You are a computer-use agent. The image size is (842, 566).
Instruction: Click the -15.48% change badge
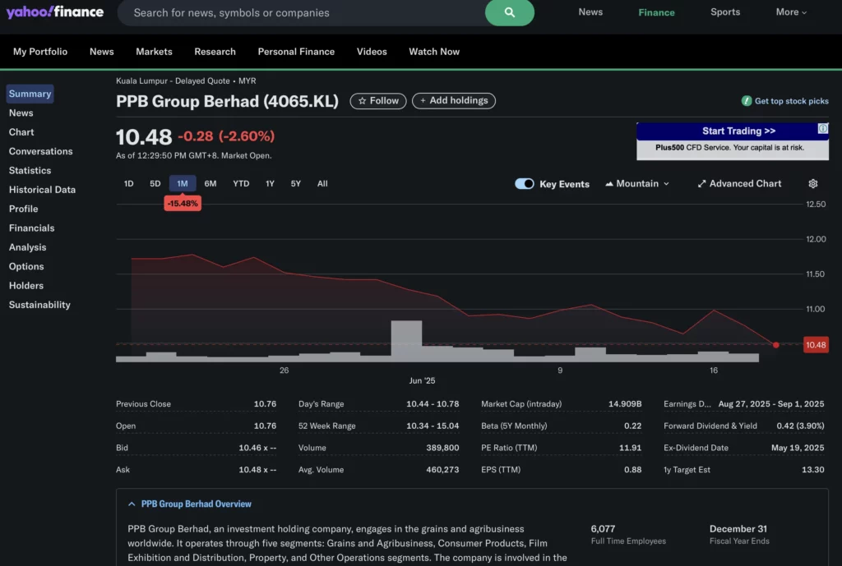click(183, 204)
